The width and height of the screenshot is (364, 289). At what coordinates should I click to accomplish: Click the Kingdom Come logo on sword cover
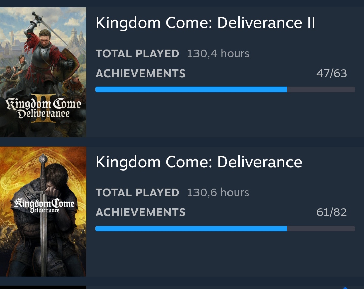coord(43,205)
